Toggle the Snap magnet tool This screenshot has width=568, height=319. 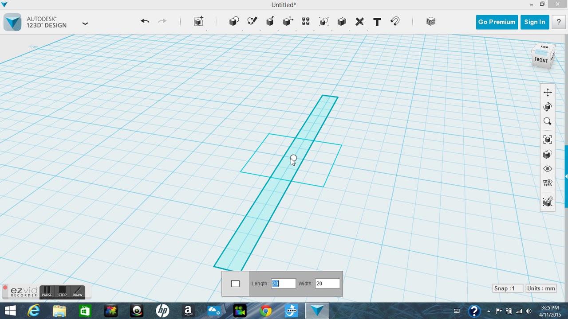coord(395,21)
